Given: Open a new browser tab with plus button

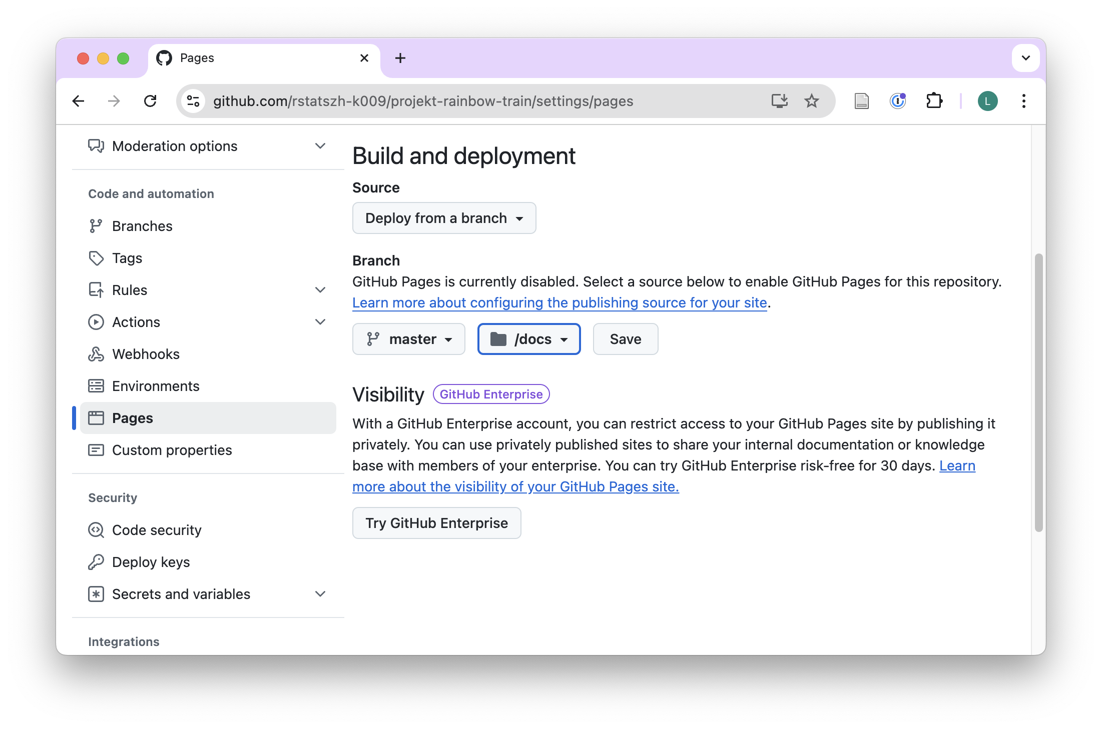Looking at the screenshot, I should [400, 58].
